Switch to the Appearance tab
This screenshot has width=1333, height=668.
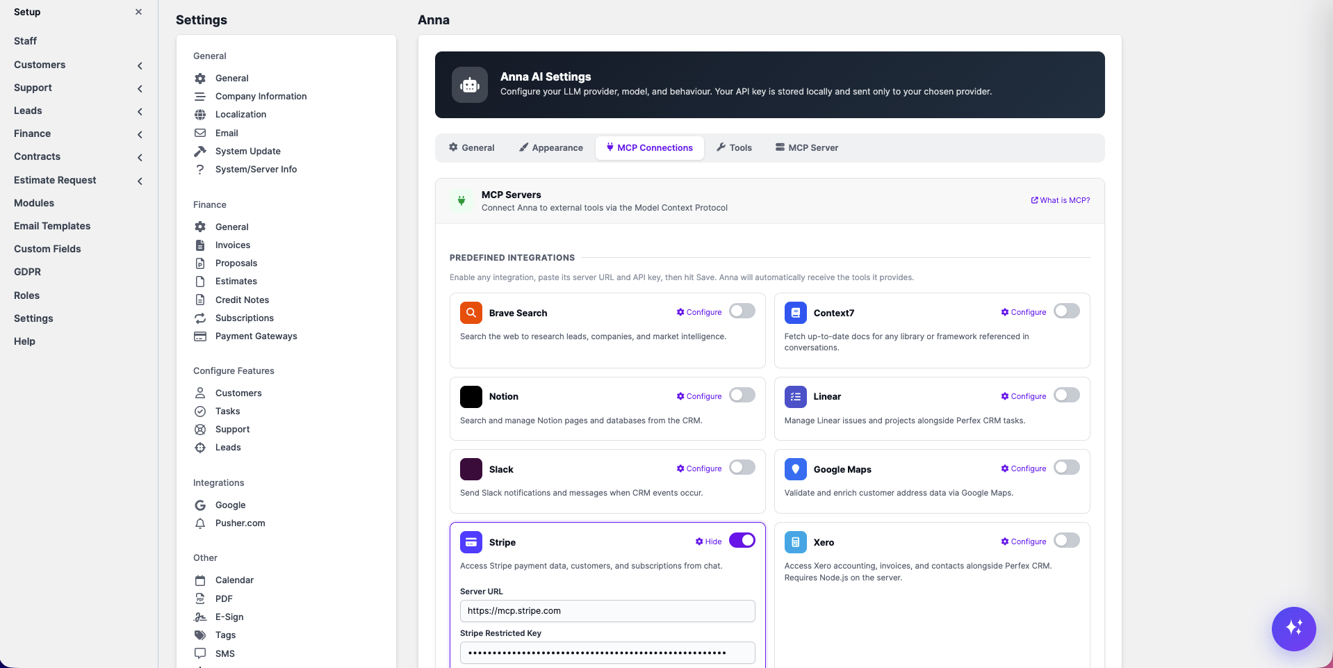[551, 148]
